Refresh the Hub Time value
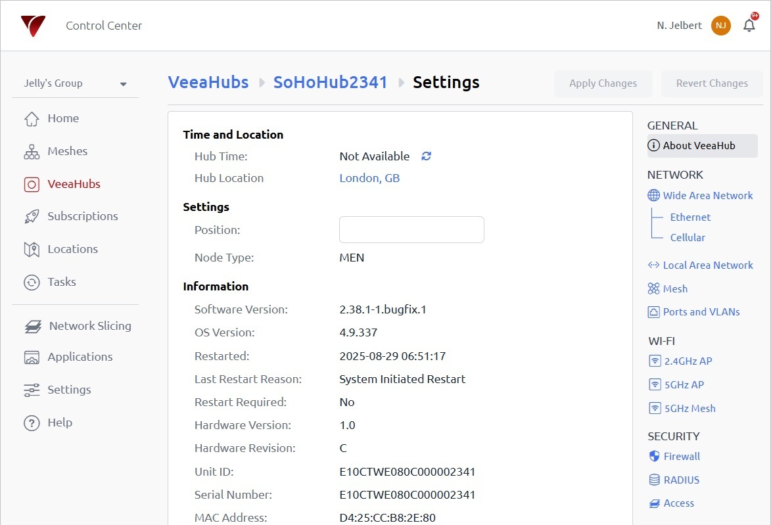 pos(427,156)
